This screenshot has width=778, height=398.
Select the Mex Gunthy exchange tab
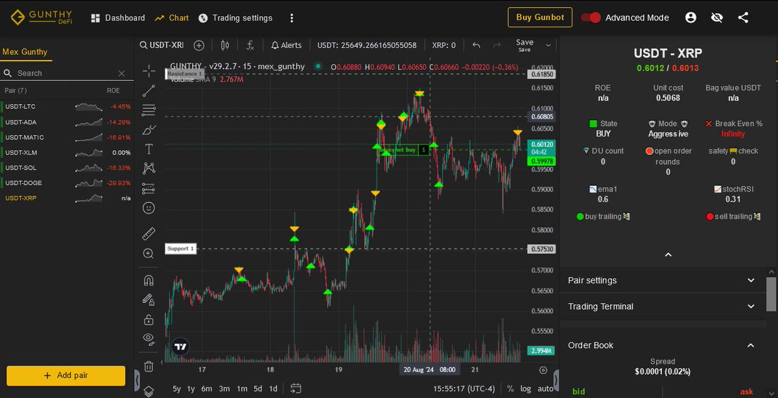pos(25,52)
